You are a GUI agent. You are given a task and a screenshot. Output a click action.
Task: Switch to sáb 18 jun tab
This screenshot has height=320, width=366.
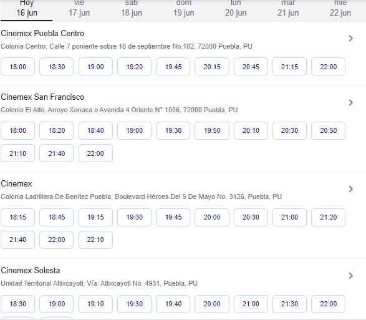point(131,10)
